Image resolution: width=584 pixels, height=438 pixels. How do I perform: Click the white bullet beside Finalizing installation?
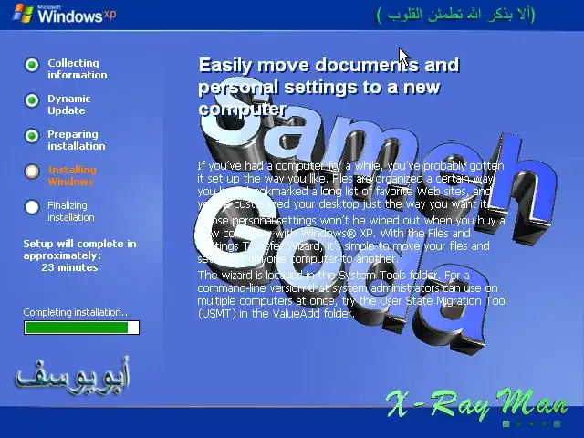coord(32,207)
